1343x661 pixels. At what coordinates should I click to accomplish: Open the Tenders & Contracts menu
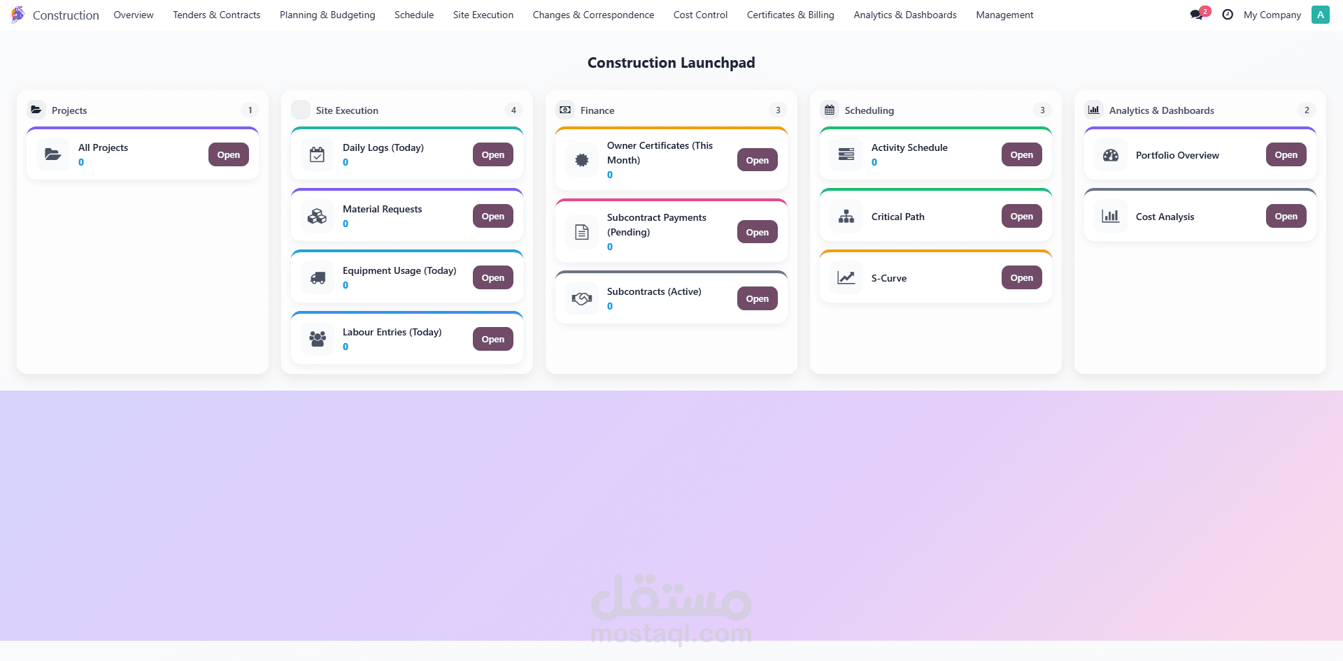click(217, 15)
